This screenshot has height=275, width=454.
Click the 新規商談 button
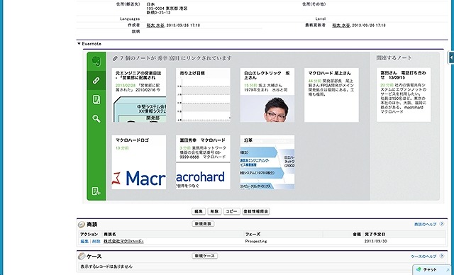tap(204, 224)
